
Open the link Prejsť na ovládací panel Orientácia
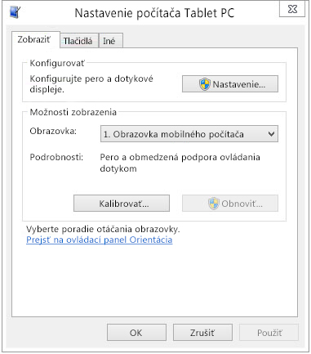(x=100, y=240)
